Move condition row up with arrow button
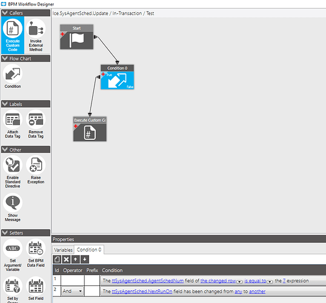Screen dimensions: 326x303 (75, 259)
